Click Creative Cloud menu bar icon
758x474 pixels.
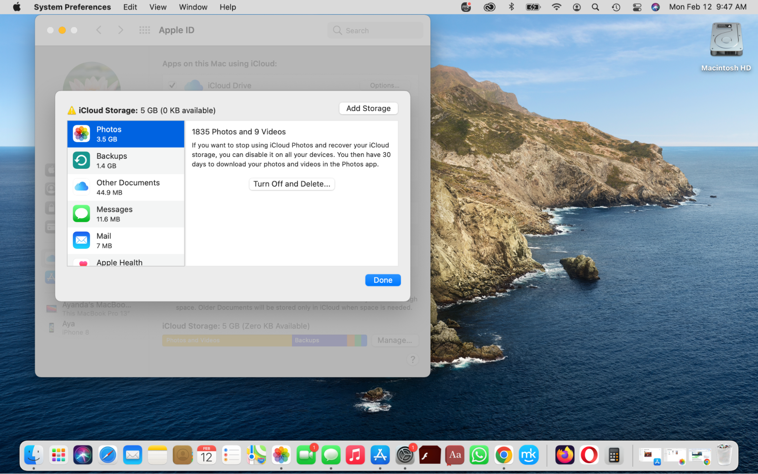point(489,7)
